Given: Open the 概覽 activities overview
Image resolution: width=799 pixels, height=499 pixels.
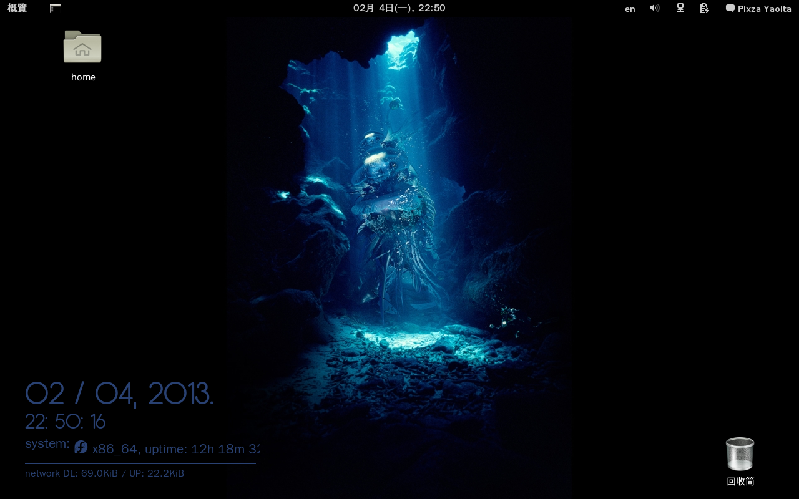Looking at the screenshot, I should coord(17,8).
